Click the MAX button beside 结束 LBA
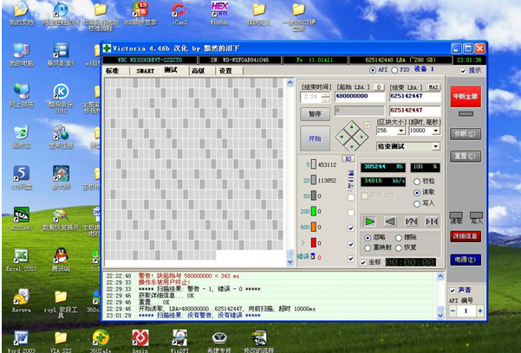The height and width of the screenshot is (353, 521). 433,87
